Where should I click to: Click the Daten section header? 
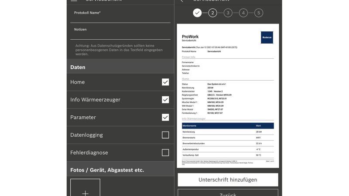120,66
